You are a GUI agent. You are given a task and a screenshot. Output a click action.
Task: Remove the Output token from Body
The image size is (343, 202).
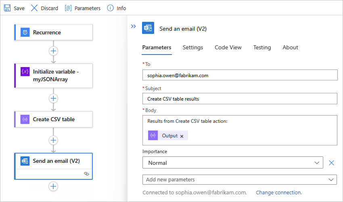tap(182, 136)
